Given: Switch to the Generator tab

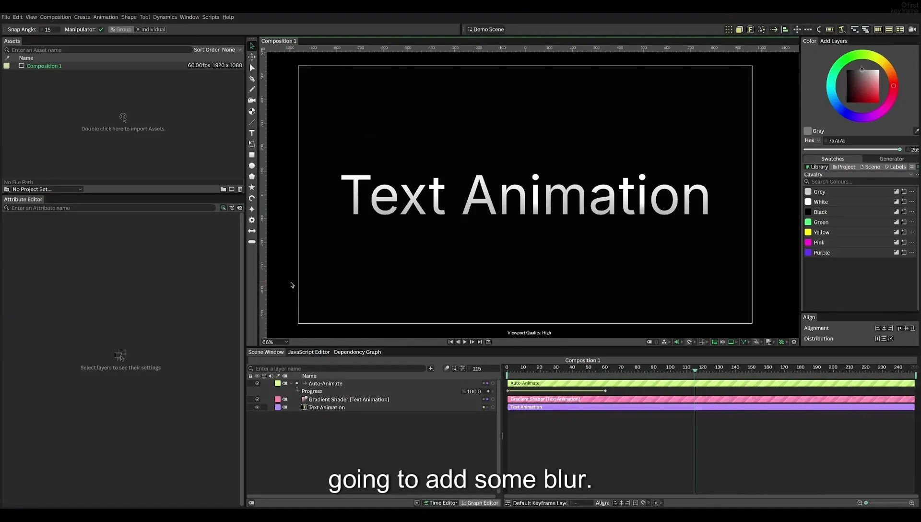Looking at the screenshot, I should 891,159.
